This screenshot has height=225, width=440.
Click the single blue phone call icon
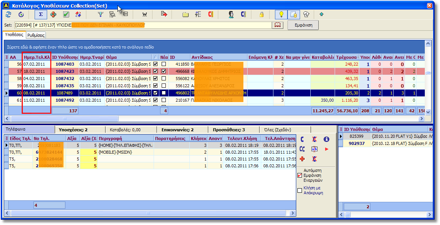[x=302, y=139]
